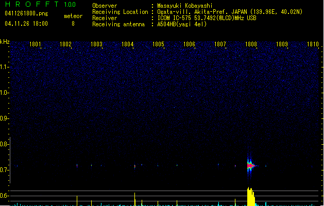
Task: Click the tall yellow power peak below 1808
Action: [x=250, y=196]
